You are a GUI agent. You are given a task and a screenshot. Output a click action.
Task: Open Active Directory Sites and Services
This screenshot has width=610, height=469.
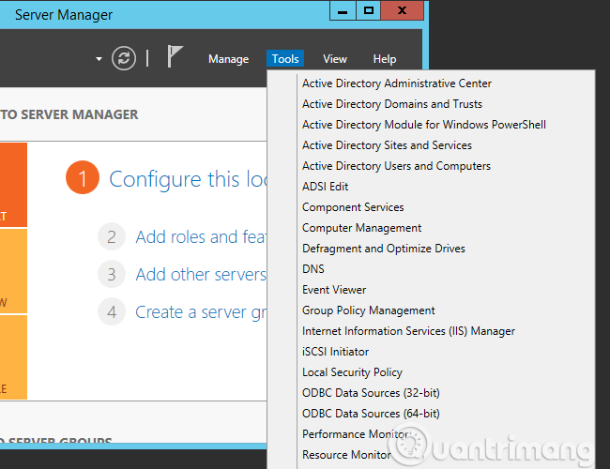click(x=387, y=145)
